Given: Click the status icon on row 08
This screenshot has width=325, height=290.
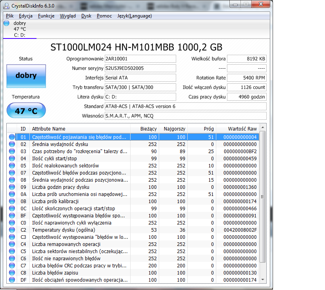Looking at the screenshot, I should tap(12, 180).
